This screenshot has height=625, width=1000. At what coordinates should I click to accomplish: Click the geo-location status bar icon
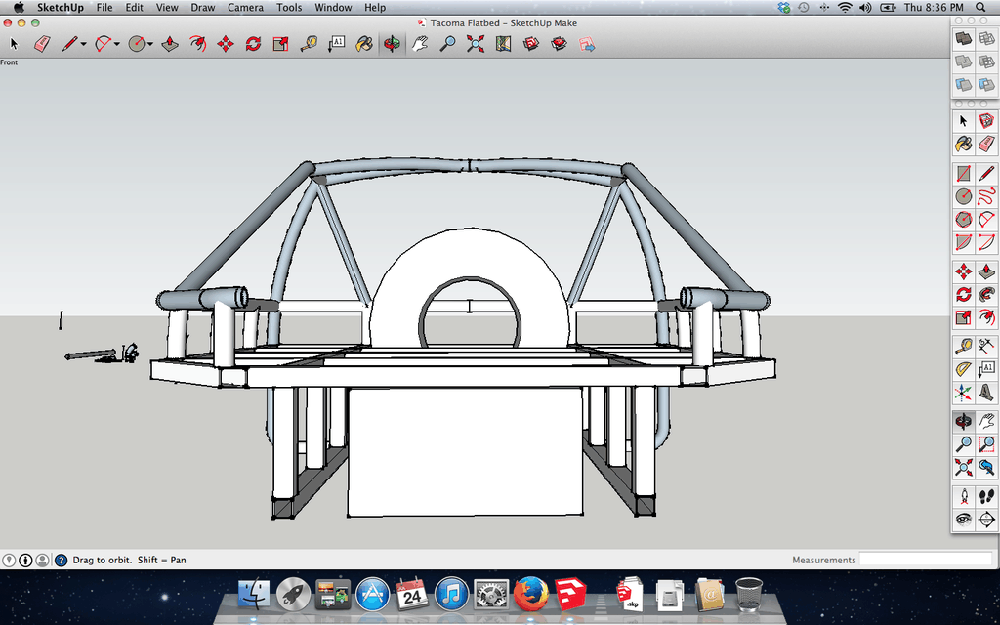(9, 560)
